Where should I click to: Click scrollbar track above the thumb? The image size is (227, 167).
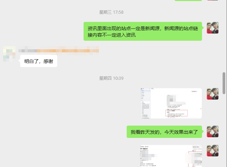224,34
